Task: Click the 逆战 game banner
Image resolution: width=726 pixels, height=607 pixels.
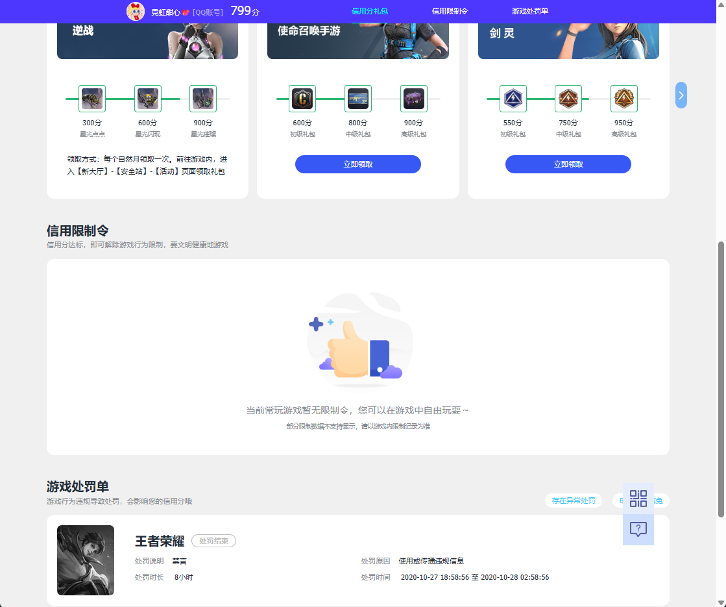Action: (x=148, y=42)
